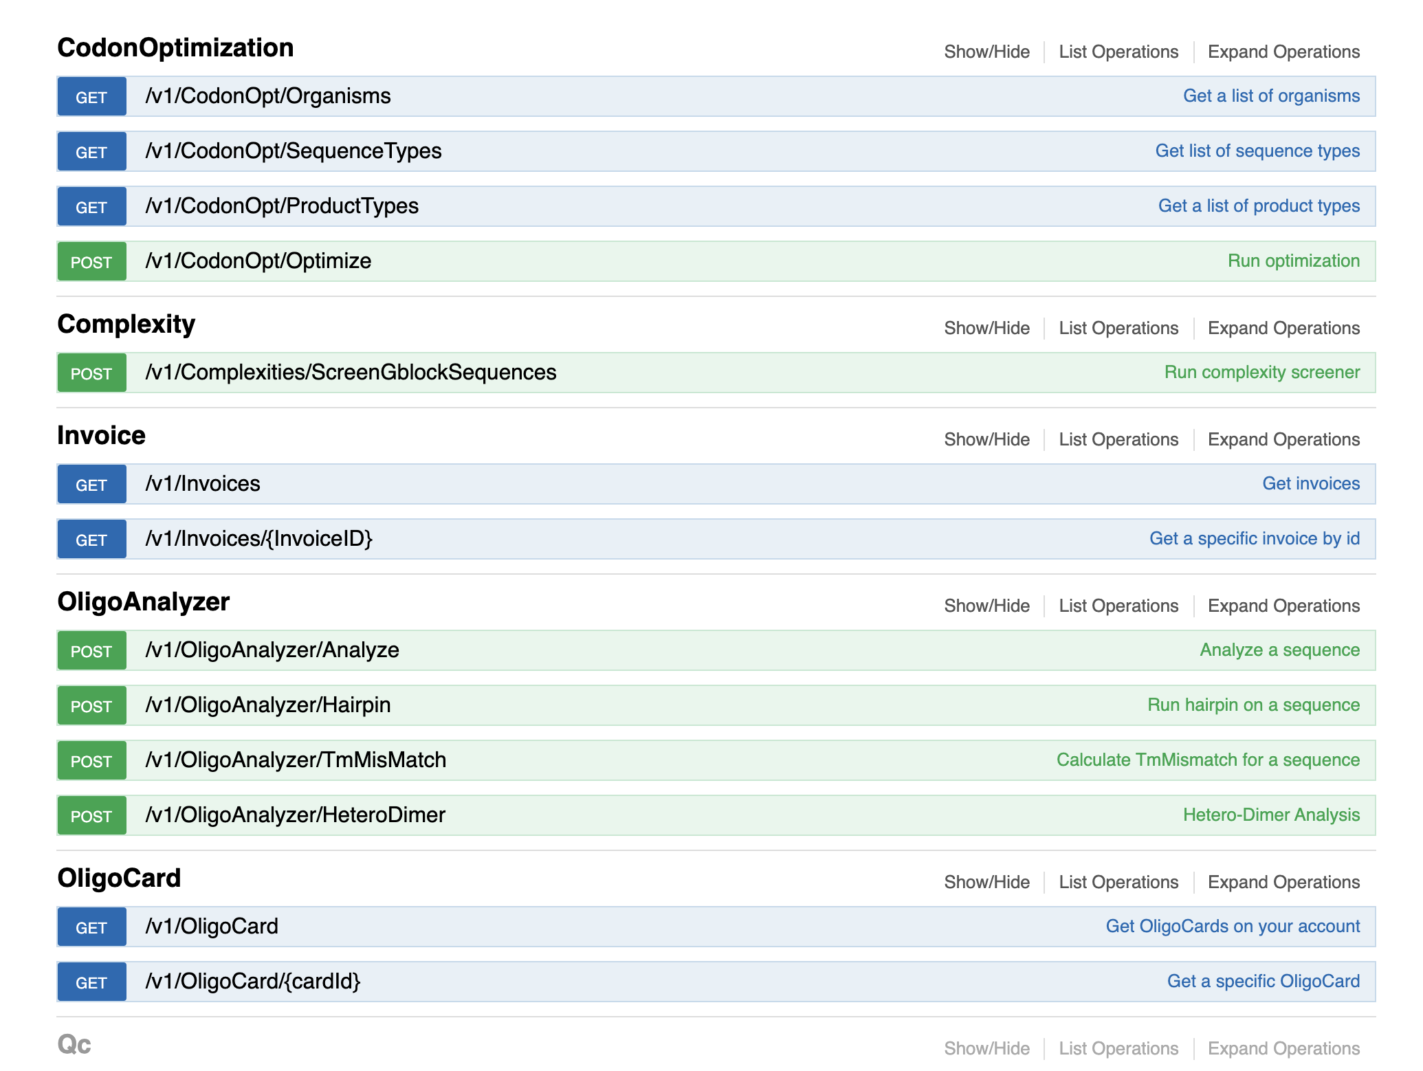The height and width of the screenshot is (1071, 1423).
Task: Click List Operations for Invoice
Action: point(1118,439)
